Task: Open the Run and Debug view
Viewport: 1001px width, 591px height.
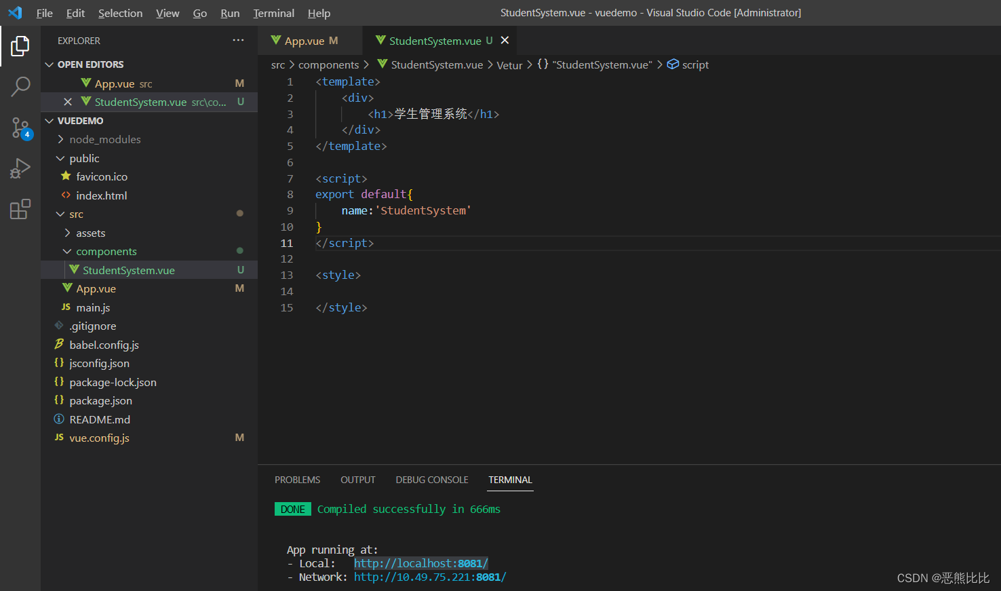Action: (20, 168)
